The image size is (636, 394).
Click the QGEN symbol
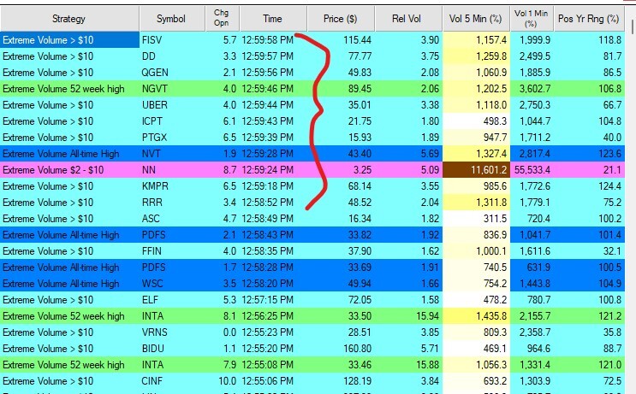click(155, 73)
